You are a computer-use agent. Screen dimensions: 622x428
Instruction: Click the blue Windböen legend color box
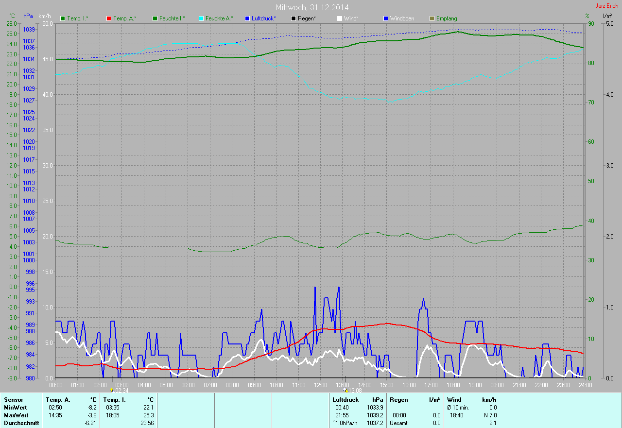pos(386,18)
